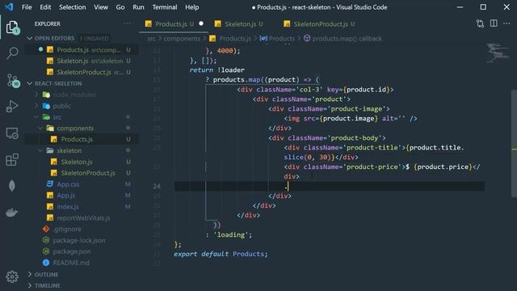Select Skeleton.js in Open Editors list
Screen dimensions: 517x291
click(82, 61)
